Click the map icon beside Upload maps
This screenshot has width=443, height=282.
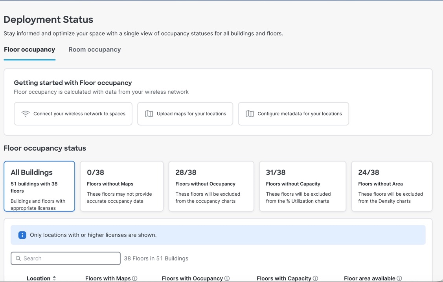click(149, 114)
